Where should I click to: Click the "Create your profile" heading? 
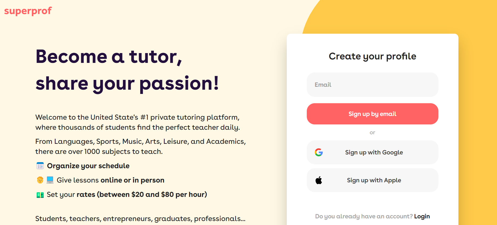(372, 56)
